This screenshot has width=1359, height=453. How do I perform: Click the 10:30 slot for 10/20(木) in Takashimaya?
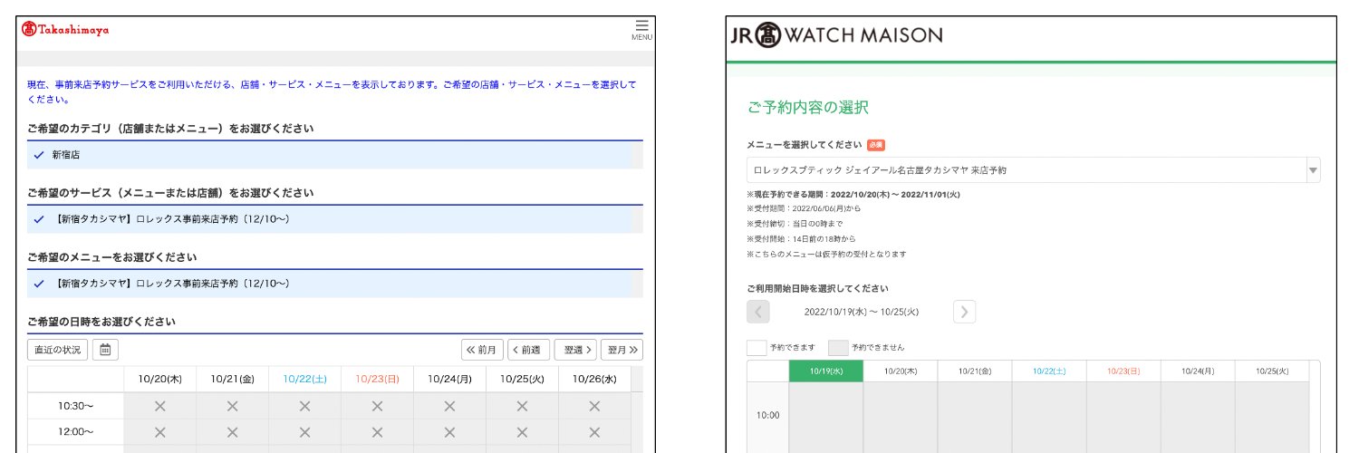coord(160,406)
